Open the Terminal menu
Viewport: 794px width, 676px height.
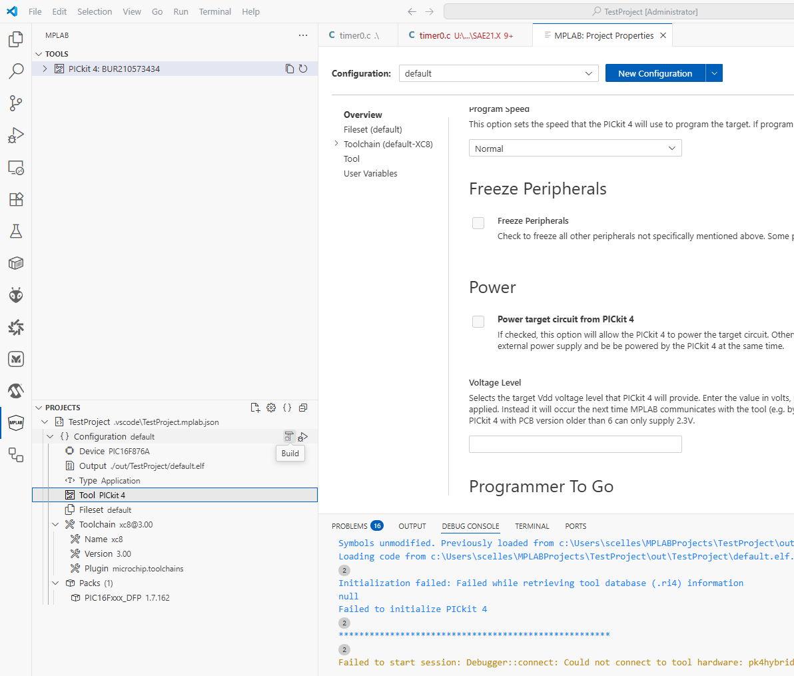[x=214, y=11]
